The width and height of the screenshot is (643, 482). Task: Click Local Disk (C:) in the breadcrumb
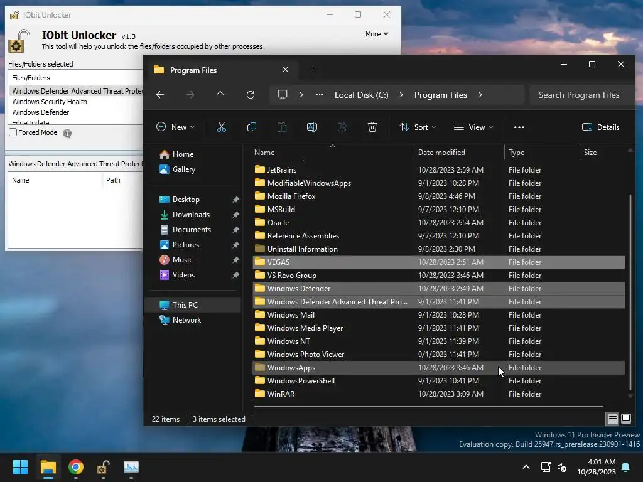[x=361, y=95]
